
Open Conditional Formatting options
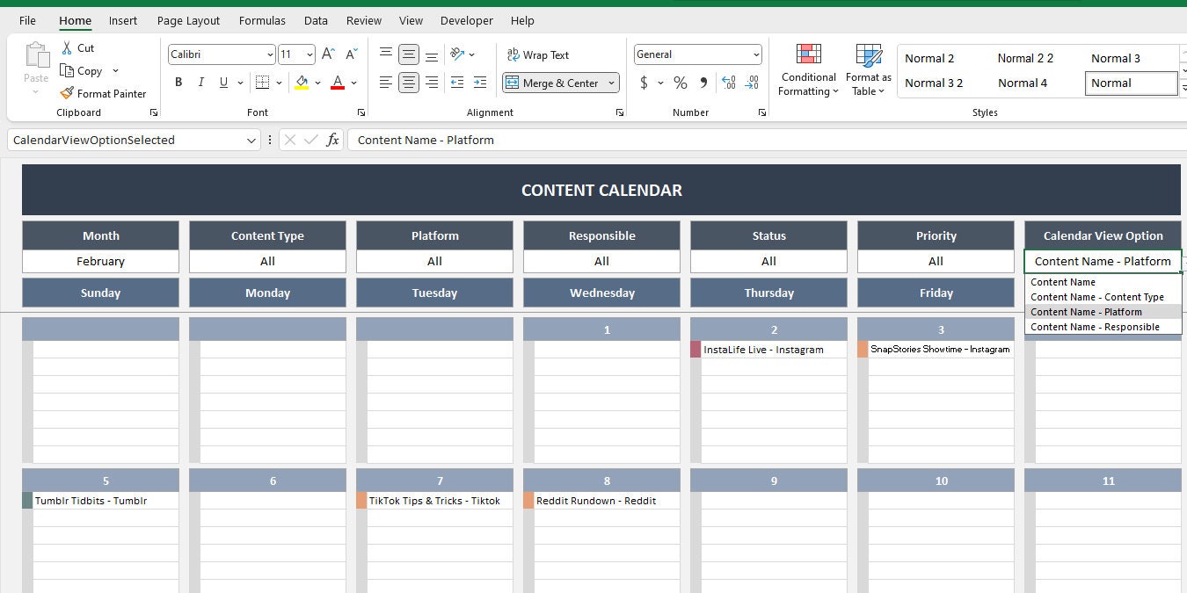tap(807, 70)
